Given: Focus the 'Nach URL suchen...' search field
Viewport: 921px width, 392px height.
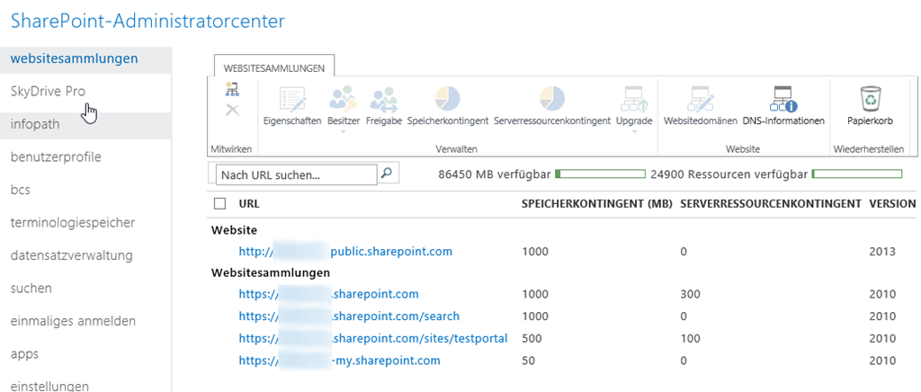Looking at the screenshot, I should pos(295,174).
